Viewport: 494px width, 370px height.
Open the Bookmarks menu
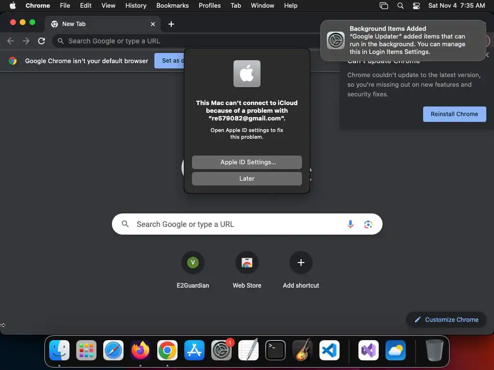point(172,5)
